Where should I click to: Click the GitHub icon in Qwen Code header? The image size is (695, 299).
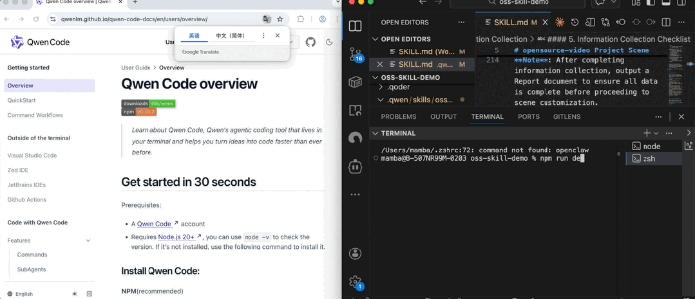coord(310,42)
